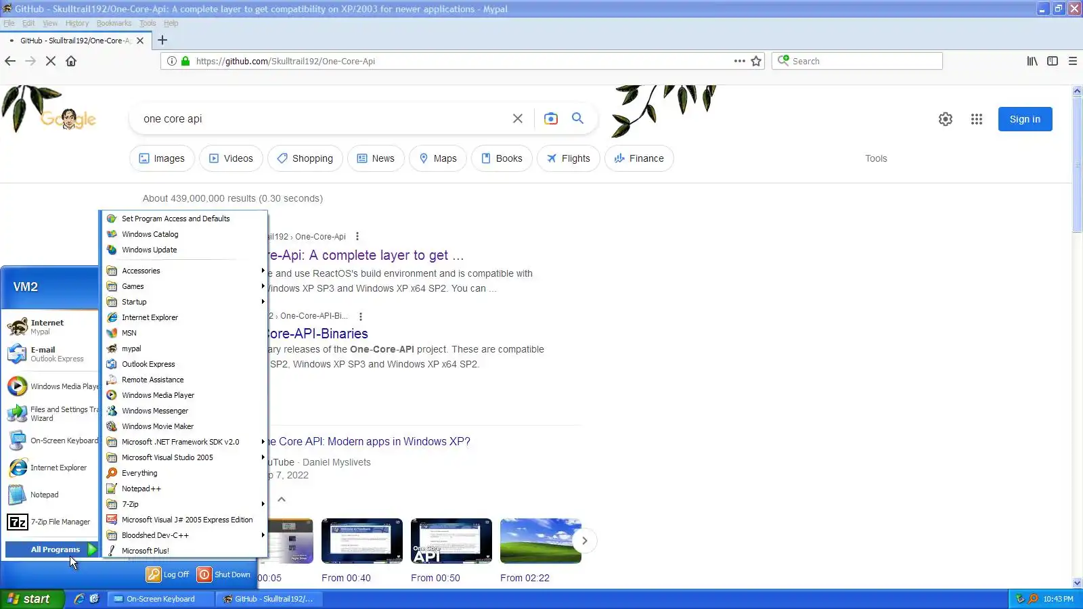
Task: Click the options dots beside One-Core-Api result
Action: click(x=357, y=237)
